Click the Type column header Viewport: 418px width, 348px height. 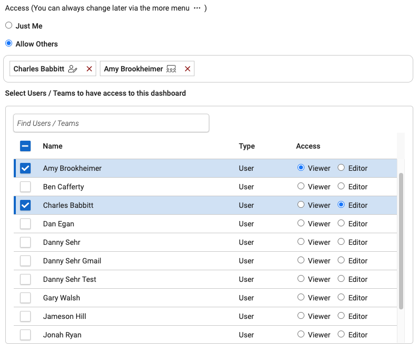pyautogui.click(x=247, y=146)
